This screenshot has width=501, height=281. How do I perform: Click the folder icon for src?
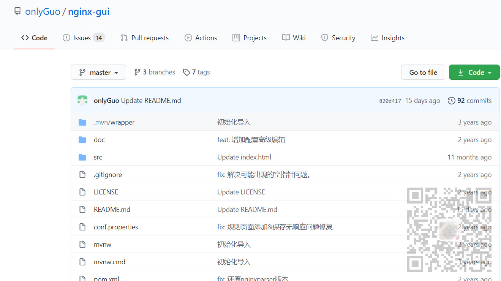[82, 157]
